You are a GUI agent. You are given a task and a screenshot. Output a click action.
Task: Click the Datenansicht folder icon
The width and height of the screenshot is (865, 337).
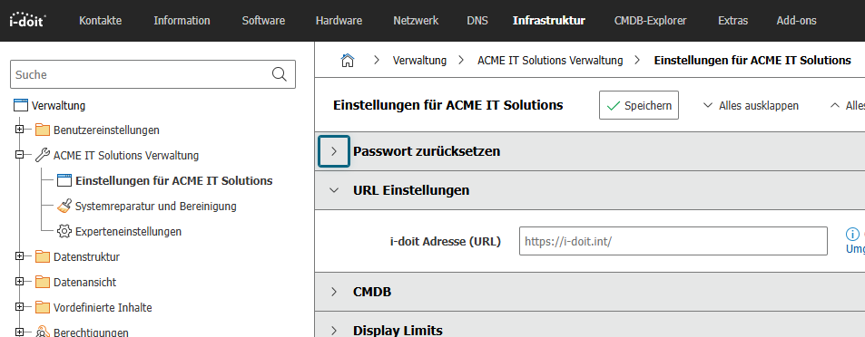43,283
